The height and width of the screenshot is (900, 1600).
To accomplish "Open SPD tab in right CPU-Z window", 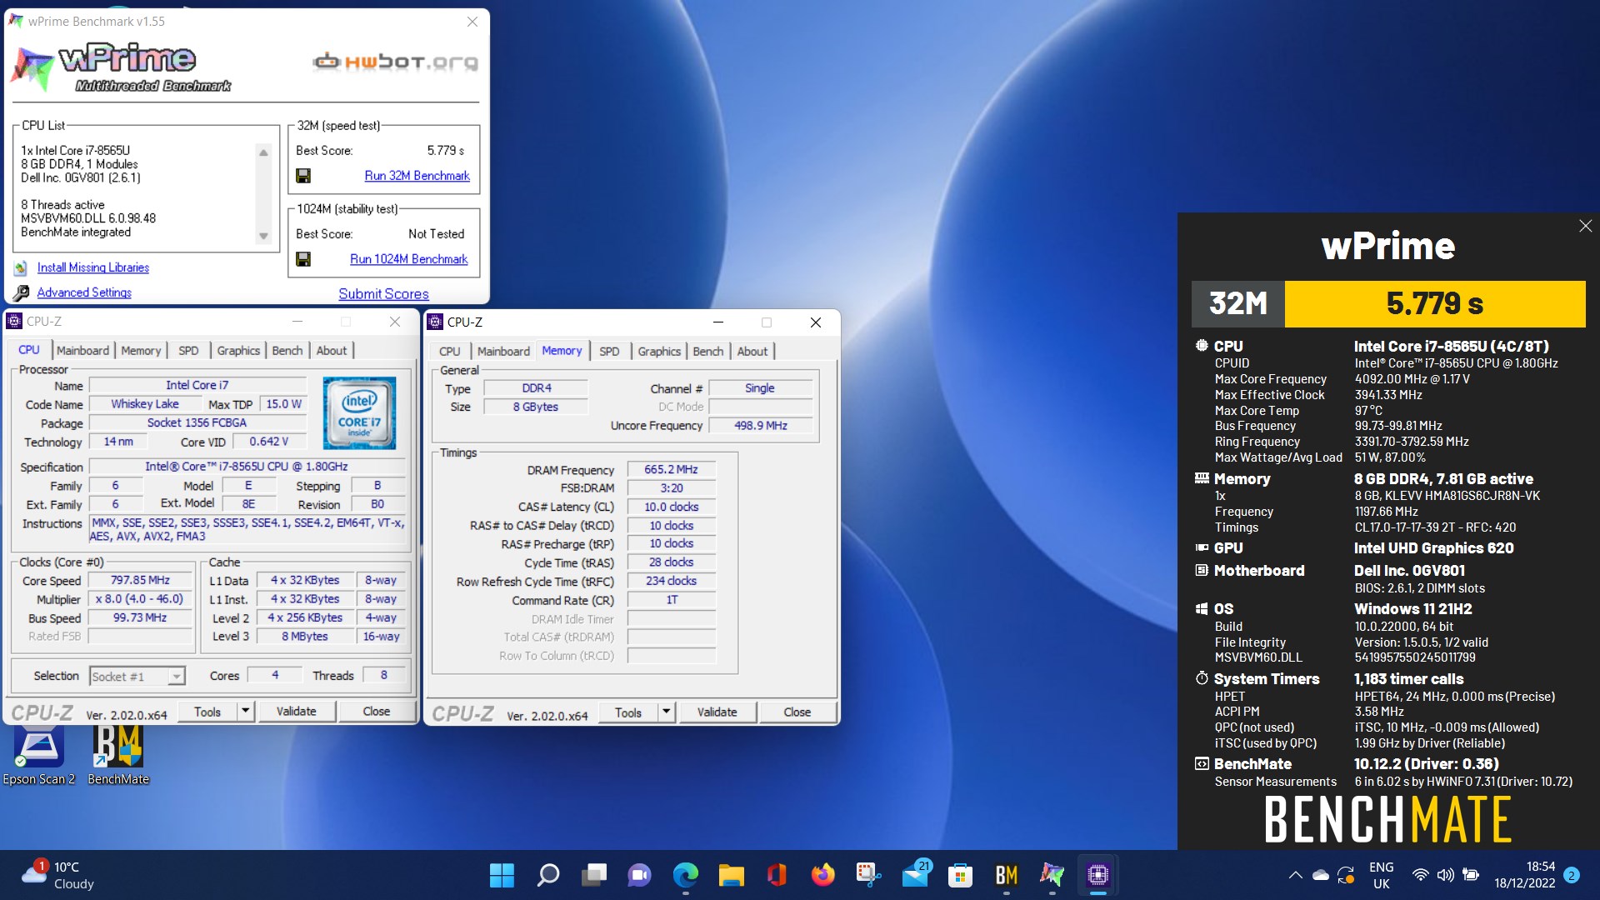I will click(x=609, y=352).
